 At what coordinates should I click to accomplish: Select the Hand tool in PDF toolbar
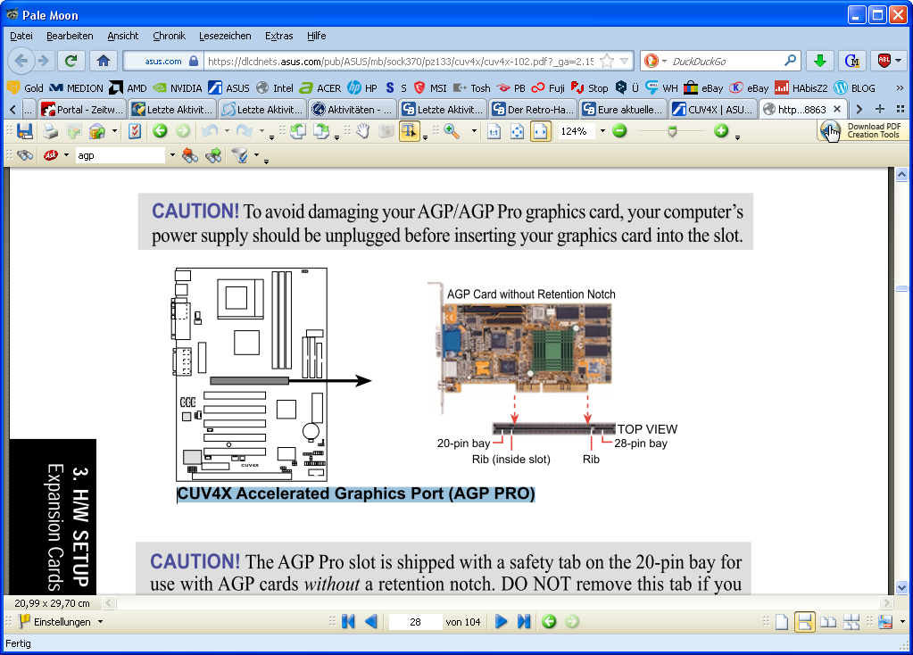[362, 131]
